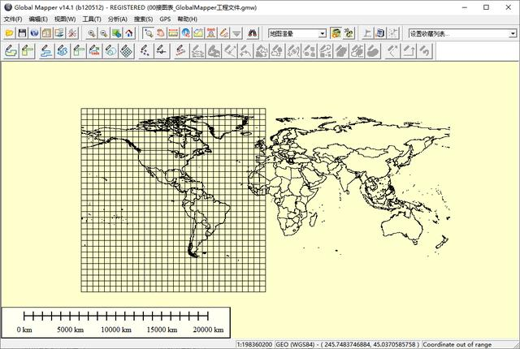This screenshot has height=349, width=520.
Task: Open data files with the folder icon
Action: [9, 33]
